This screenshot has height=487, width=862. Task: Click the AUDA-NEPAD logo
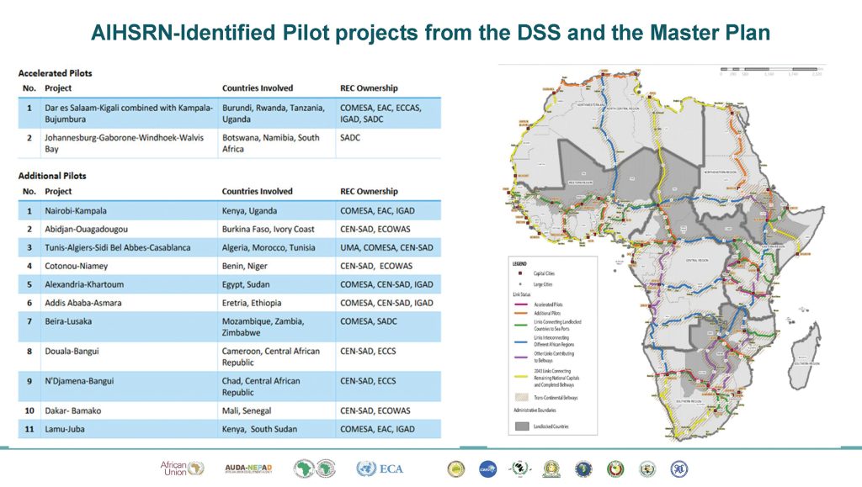pos(247,468)
